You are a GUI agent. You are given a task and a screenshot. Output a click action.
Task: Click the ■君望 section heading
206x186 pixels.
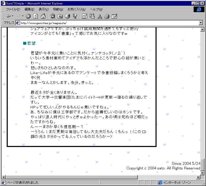pyautogui.click(x=29, y=43)
